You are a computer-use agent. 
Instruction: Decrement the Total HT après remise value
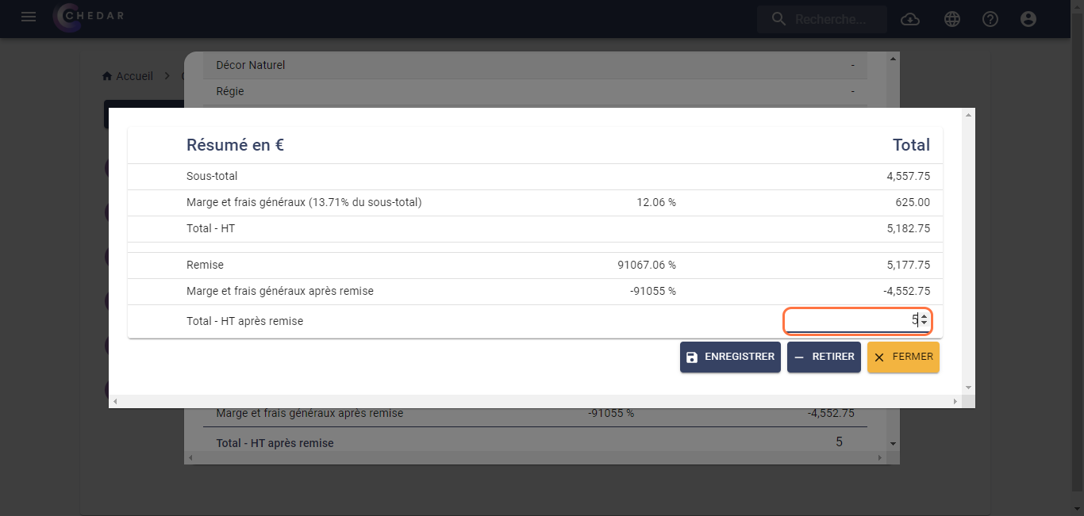[x=924, y=323]
